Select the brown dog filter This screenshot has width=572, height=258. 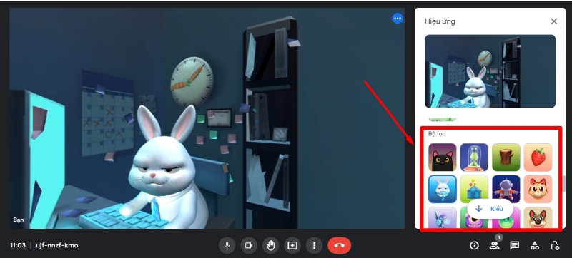tap(538, 217)
